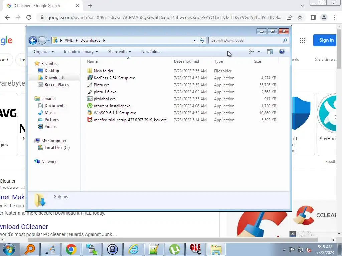Open Include in library menu
The image size is (342, 256).
click(81, 52)
